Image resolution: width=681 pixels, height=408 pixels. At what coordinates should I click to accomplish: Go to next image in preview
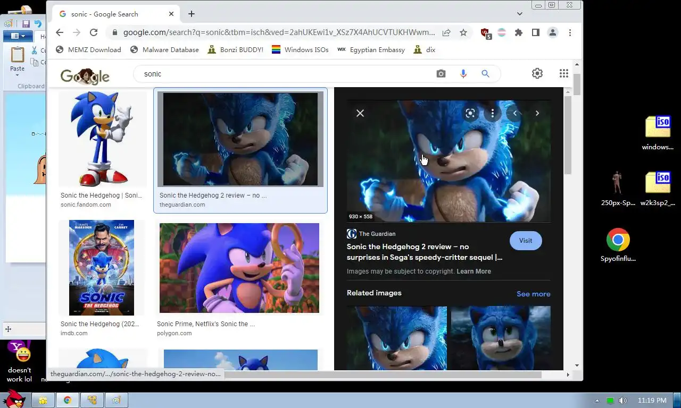coord(537,113)
